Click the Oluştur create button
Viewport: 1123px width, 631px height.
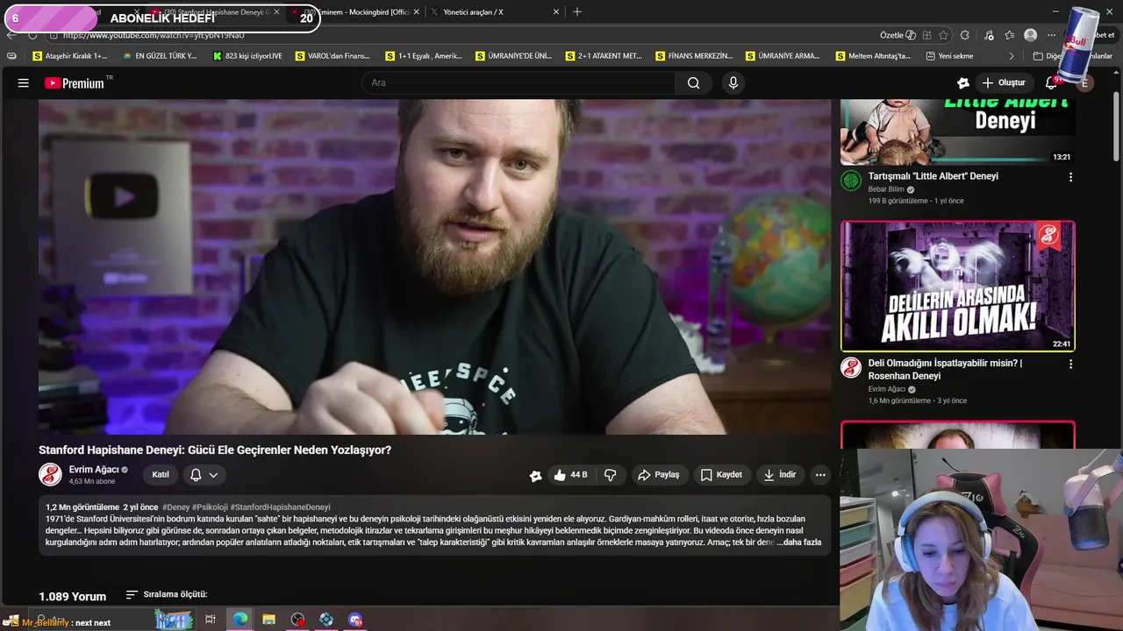[x=1004, y=83]
